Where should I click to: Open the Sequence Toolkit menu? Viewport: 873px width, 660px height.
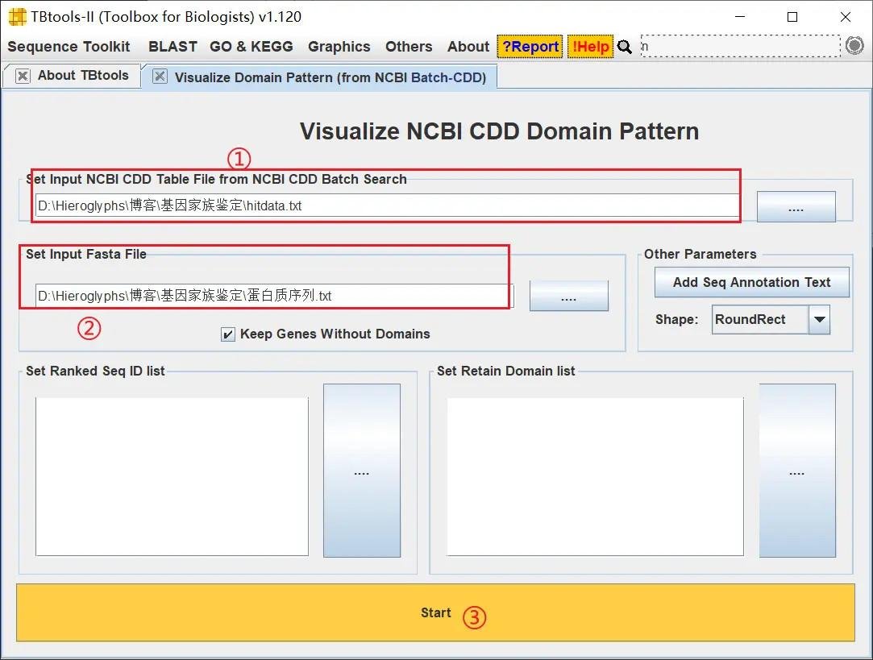tap(69, 47)
